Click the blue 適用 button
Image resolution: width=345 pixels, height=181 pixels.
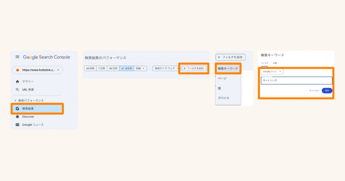pos(327,90)
